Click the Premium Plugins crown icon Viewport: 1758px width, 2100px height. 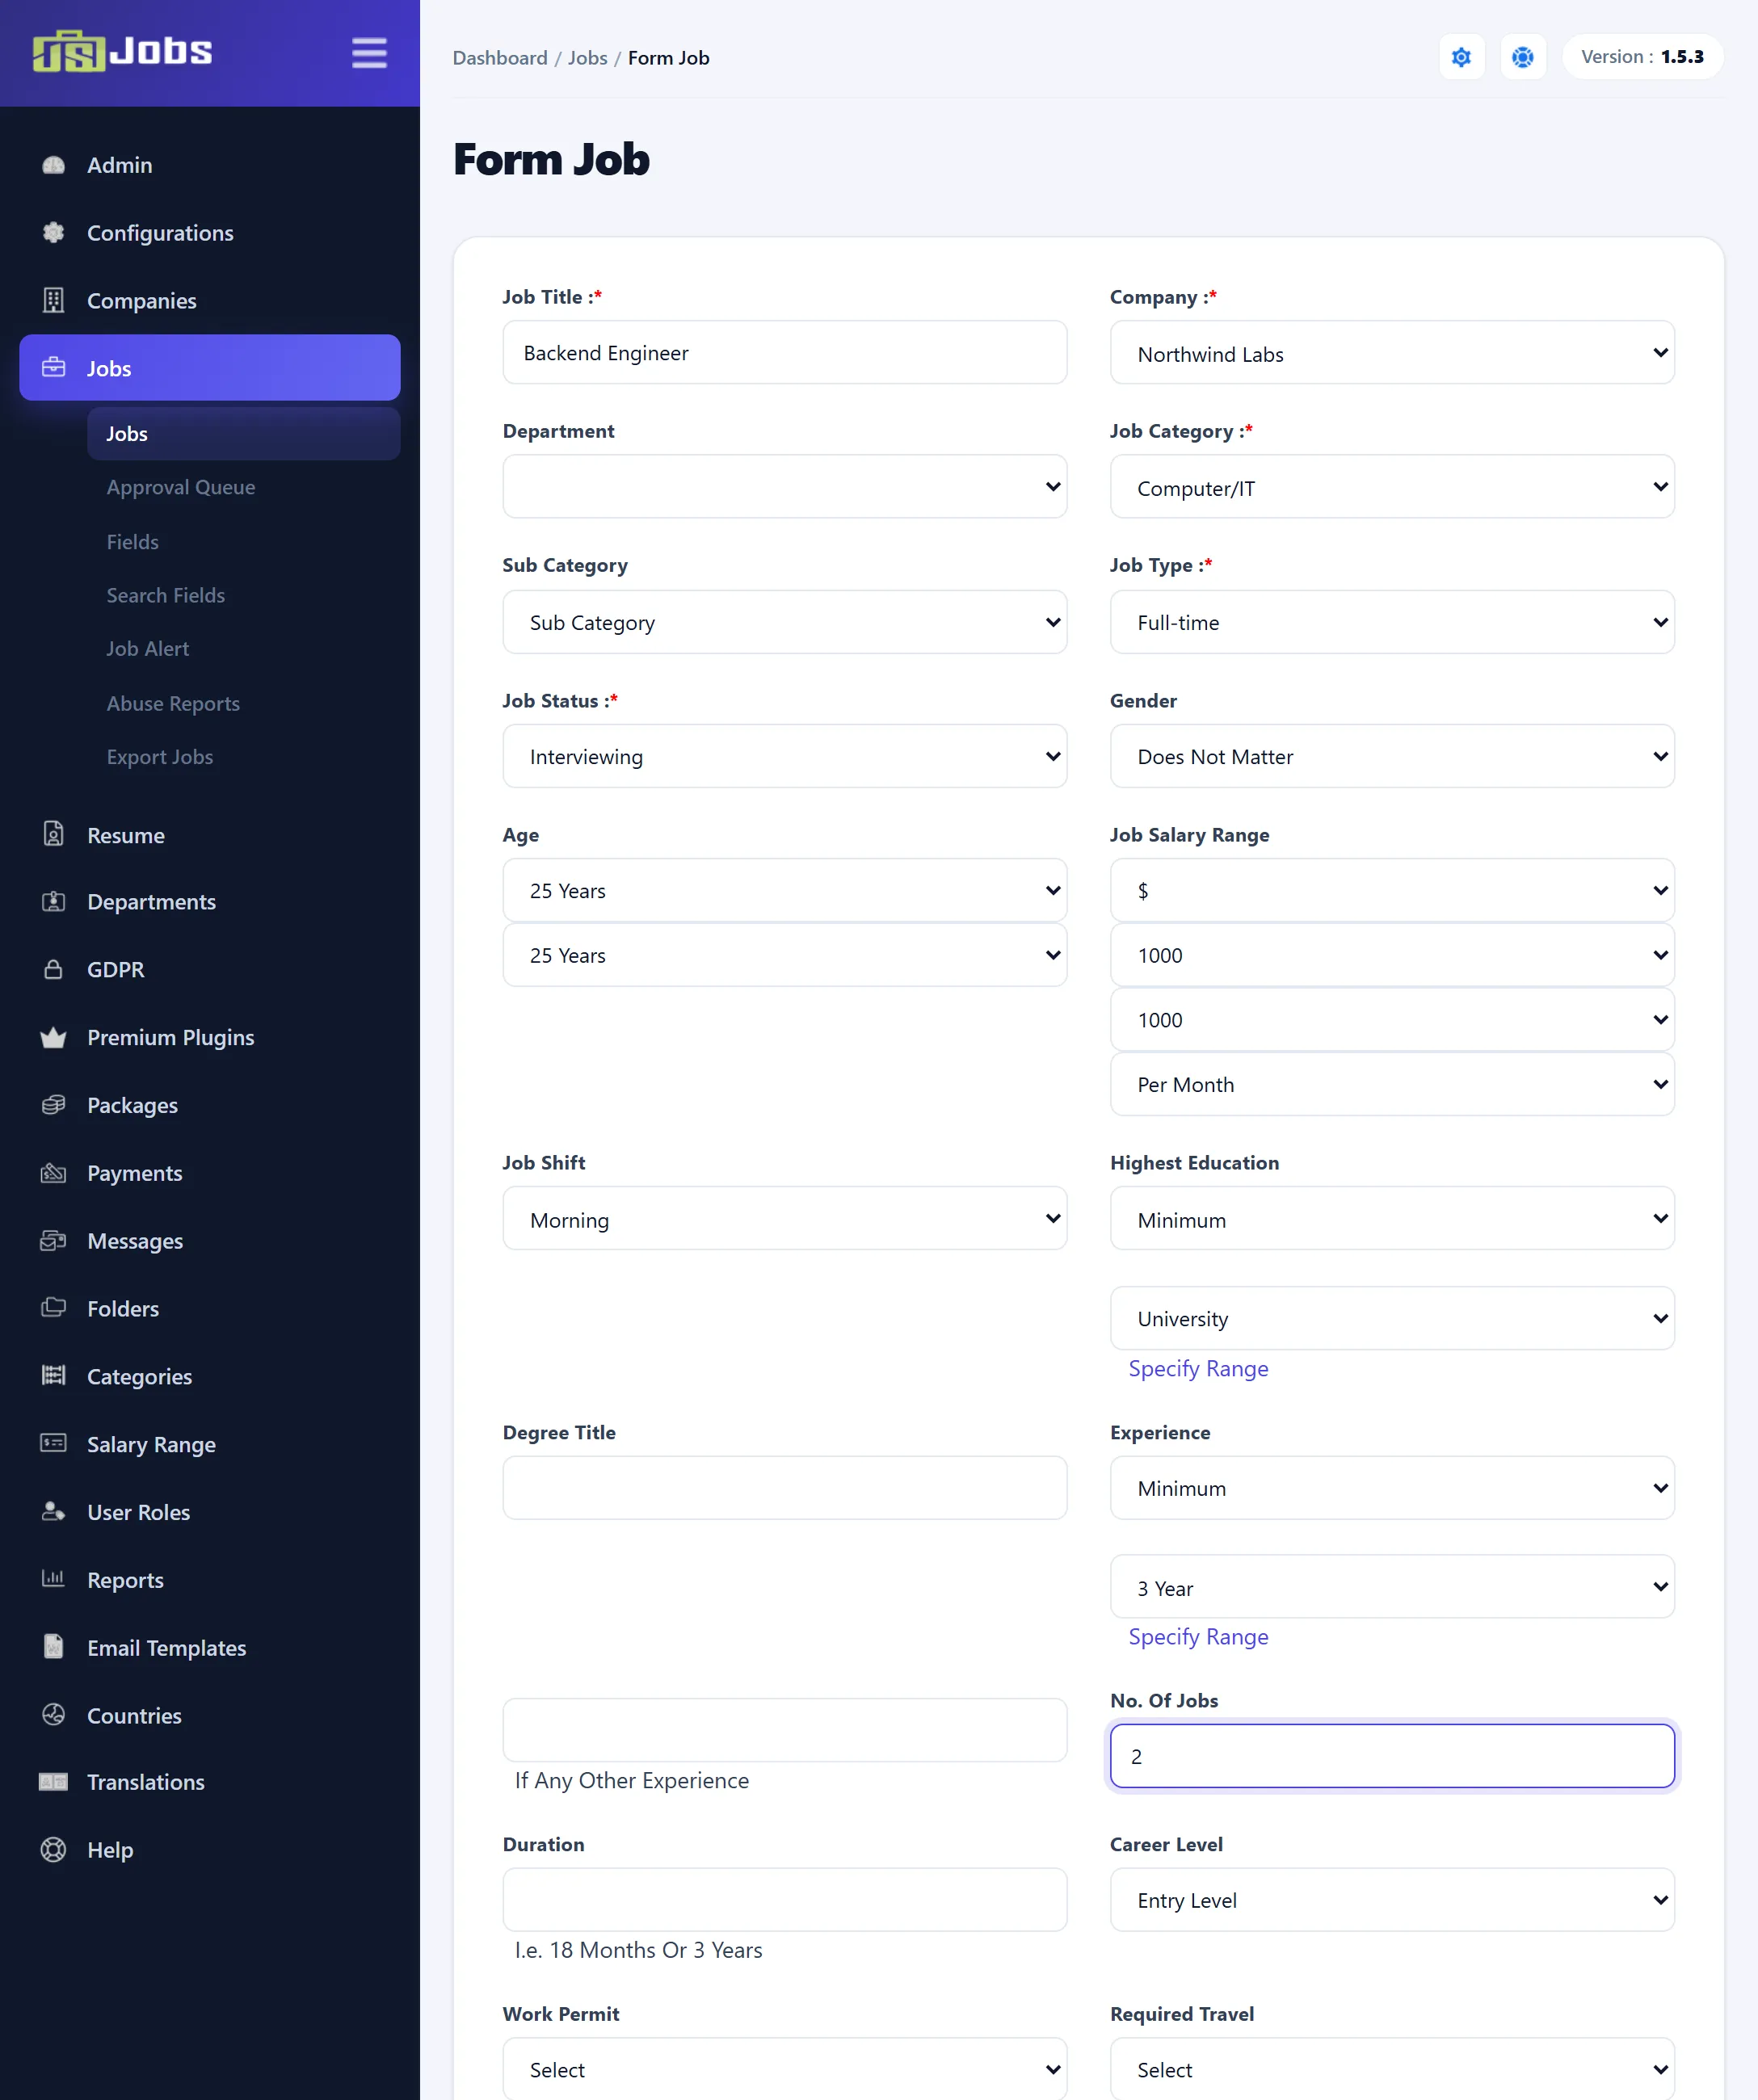point(54,1037)
